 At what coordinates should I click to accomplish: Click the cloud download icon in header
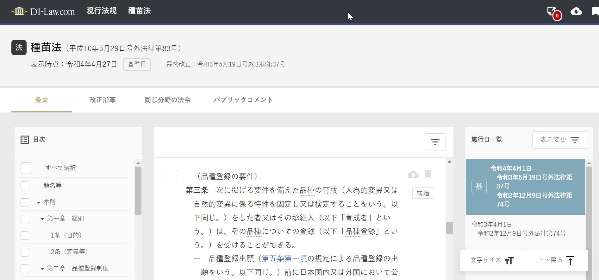pos(576,12)
